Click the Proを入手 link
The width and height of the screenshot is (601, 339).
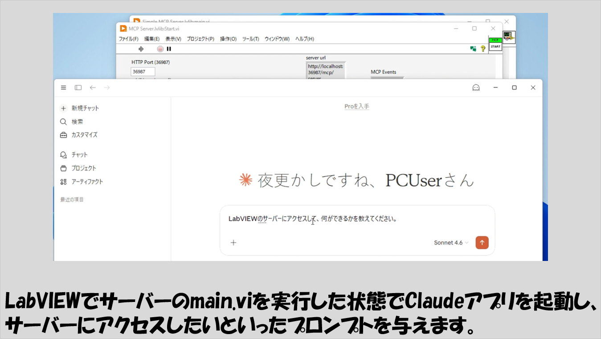pos(357,107)
